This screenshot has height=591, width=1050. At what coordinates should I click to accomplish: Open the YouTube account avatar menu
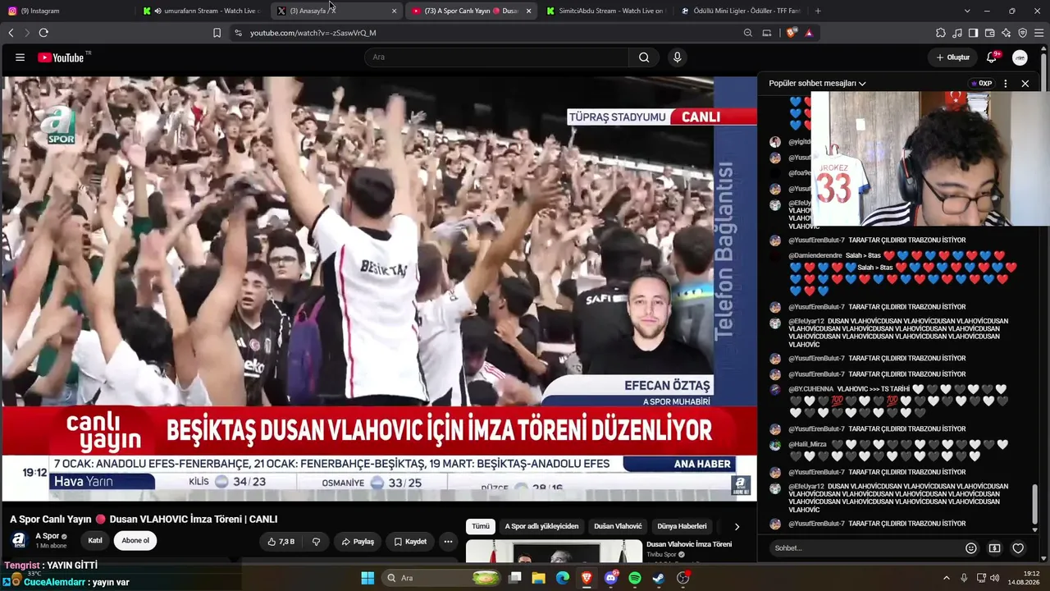tap(1020, 57)
